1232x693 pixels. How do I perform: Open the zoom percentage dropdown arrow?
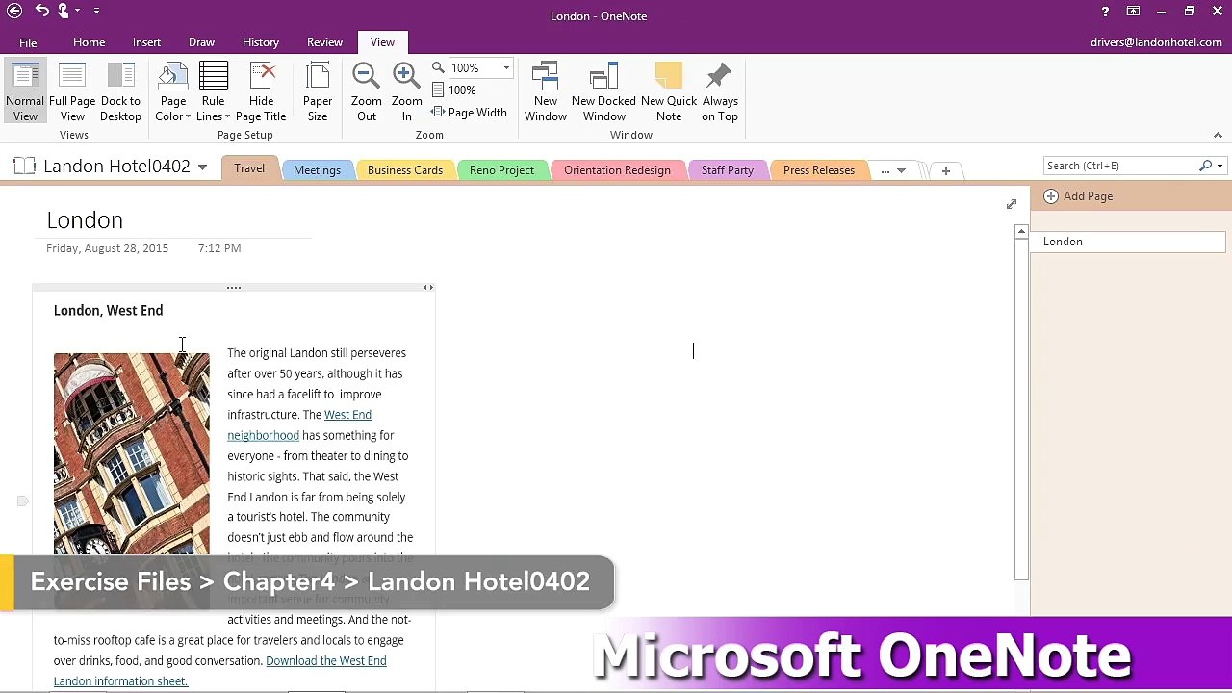tap(506, 68)
